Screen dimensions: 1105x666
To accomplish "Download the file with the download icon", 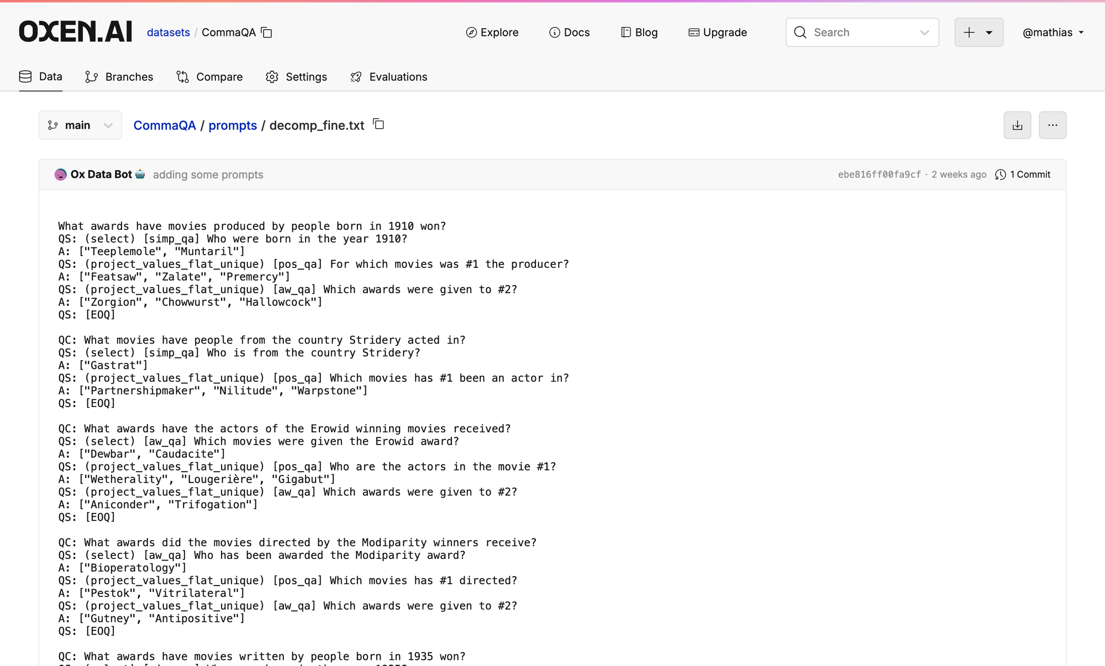I will click(1017, 125).
